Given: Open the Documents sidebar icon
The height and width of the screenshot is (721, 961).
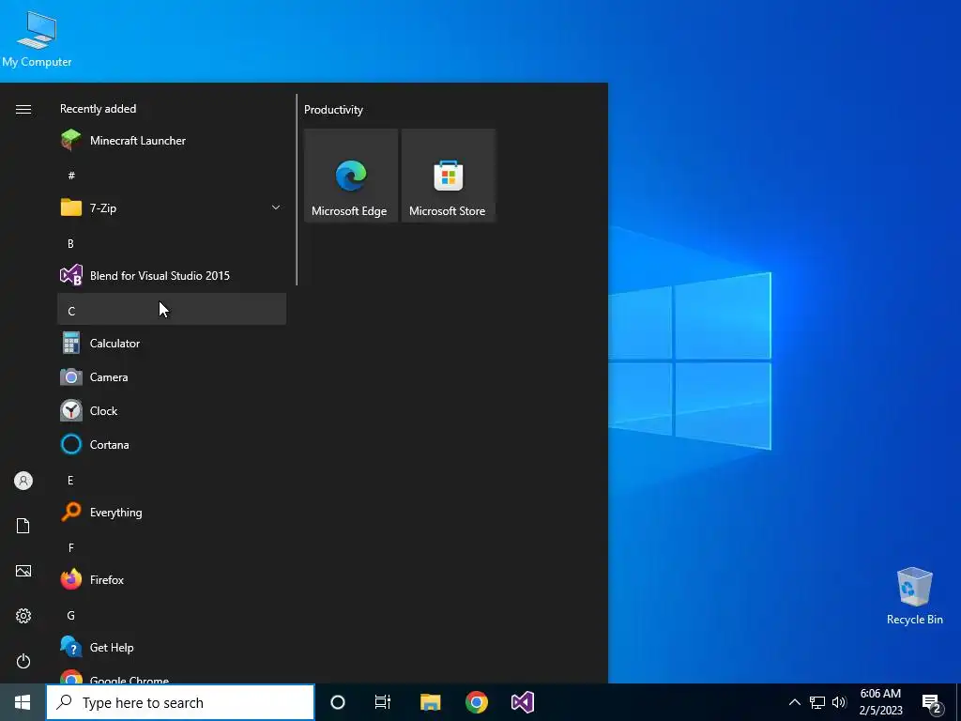Looking at the screenshot, I should (x=23, y=526).
